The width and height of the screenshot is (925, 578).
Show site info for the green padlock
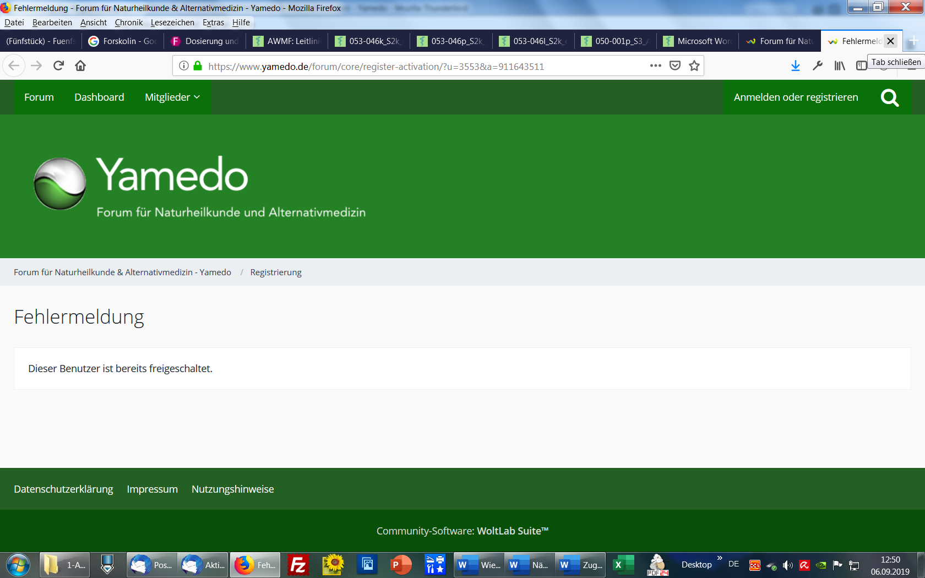coord(198,66)
